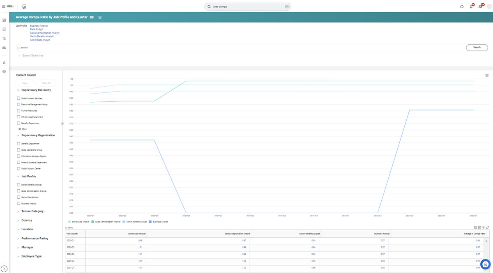Screen dimensions: 493x273
Task: Check Senior Data Analyst job profile box
Action: tap(18, 197)
